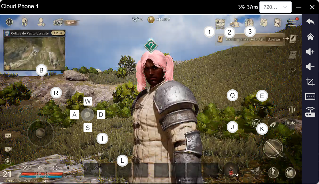Click the S key mapping

88,128
